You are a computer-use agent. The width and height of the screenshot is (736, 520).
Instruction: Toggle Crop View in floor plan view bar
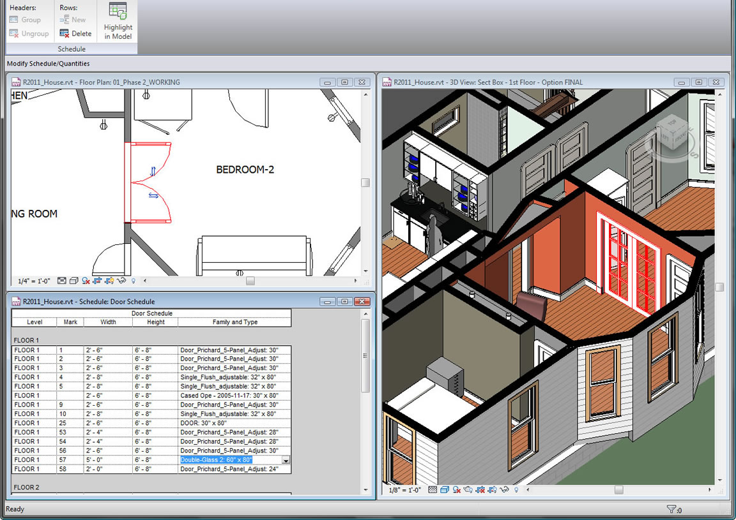pyautogui.click(x=97, y=281)
